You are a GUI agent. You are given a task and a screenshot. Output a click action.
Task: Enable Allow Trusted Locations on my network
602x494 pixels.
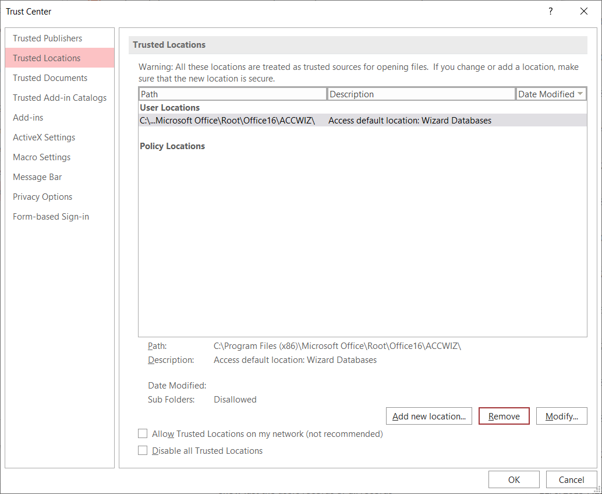[x=143, y=434]
